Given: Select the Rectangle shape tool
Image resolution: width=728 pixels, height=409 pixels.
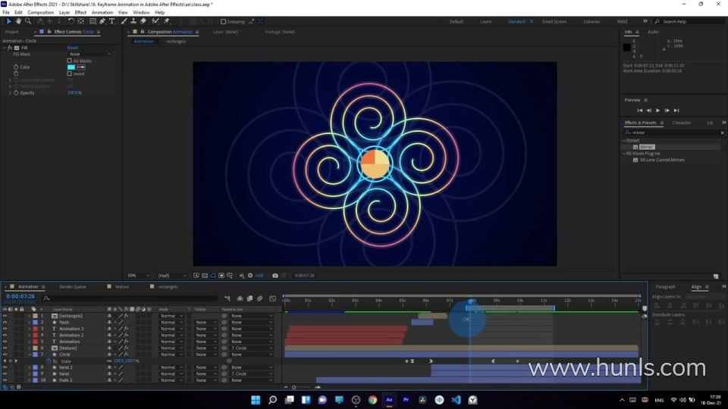Looking at the screenshot, I should click(x=93, y=21).
